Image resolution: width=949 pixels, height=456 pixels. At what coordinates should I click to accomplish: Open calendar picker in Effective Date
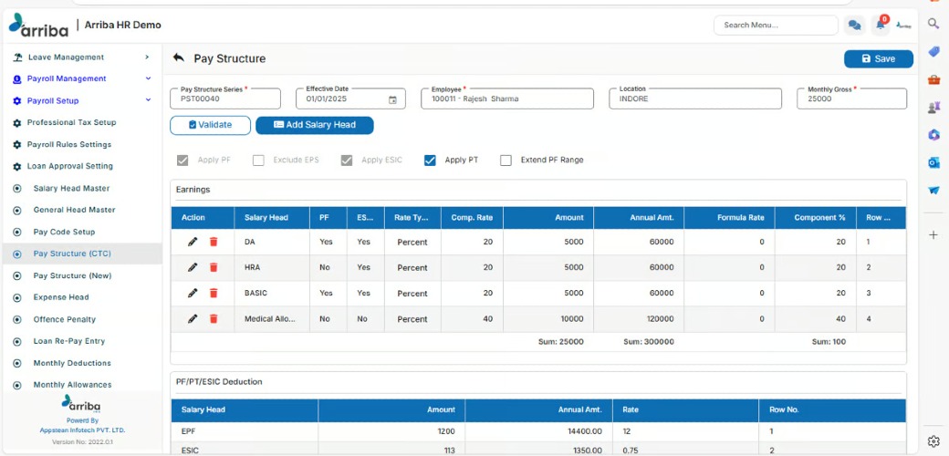[x=392, y=99]
